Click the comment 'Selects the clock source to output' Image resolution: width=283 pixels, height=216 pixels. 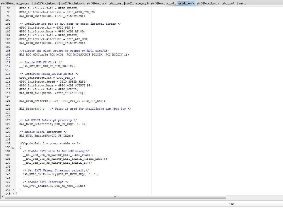point(64,51)
